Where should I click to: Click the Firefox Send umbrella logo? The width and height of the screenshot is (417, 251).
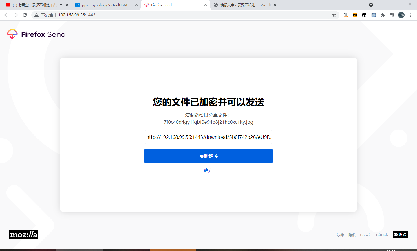[x=12, y=34]
